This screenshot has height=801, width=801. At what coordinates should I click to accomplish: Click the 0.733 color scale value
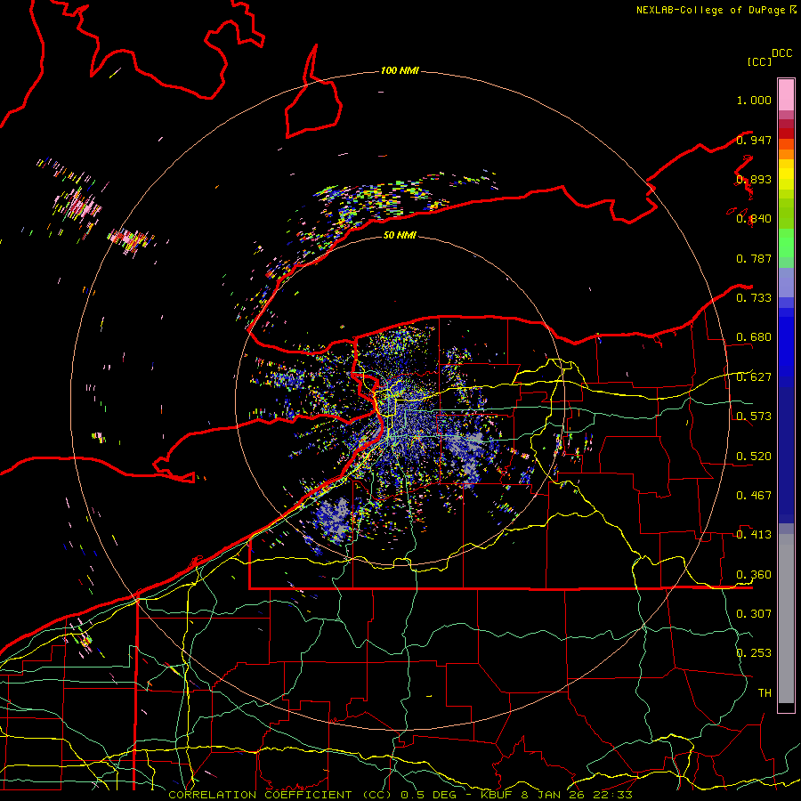point(754,298)
